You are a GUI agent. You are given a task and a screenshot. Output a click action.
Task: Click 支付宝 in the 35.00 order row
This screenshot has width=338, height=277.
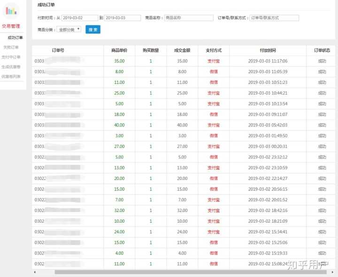pos(214,61)
